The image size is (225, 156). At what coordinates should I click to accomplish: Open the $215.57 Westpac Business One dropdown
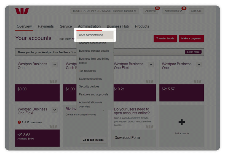[x=199, y=65]
